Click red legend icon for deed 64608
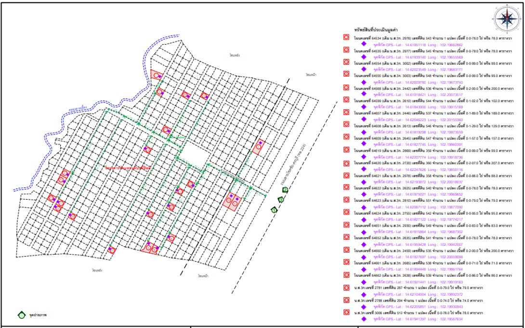The image size is (525, 328). click(346, 124)
